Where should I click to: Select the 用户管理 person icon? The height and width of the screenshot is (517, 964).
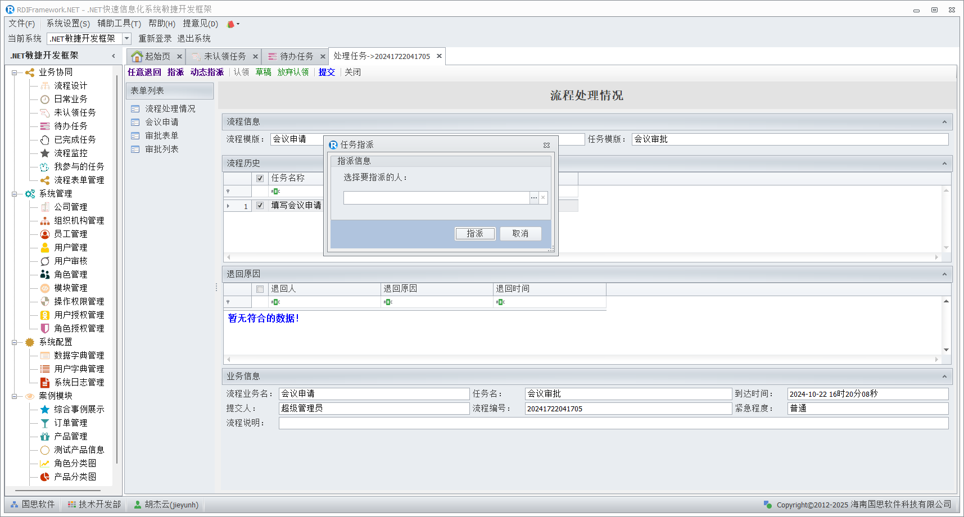tap(45, 247)
